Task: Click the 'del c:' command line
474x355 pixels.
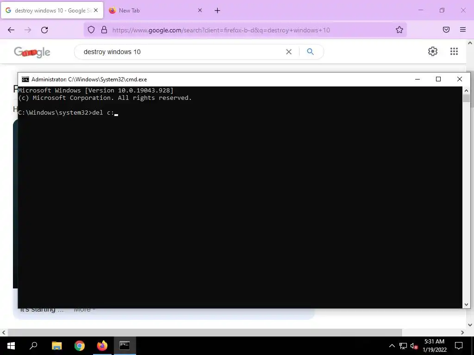Action: pyautogui.click(x=68, y=113)
